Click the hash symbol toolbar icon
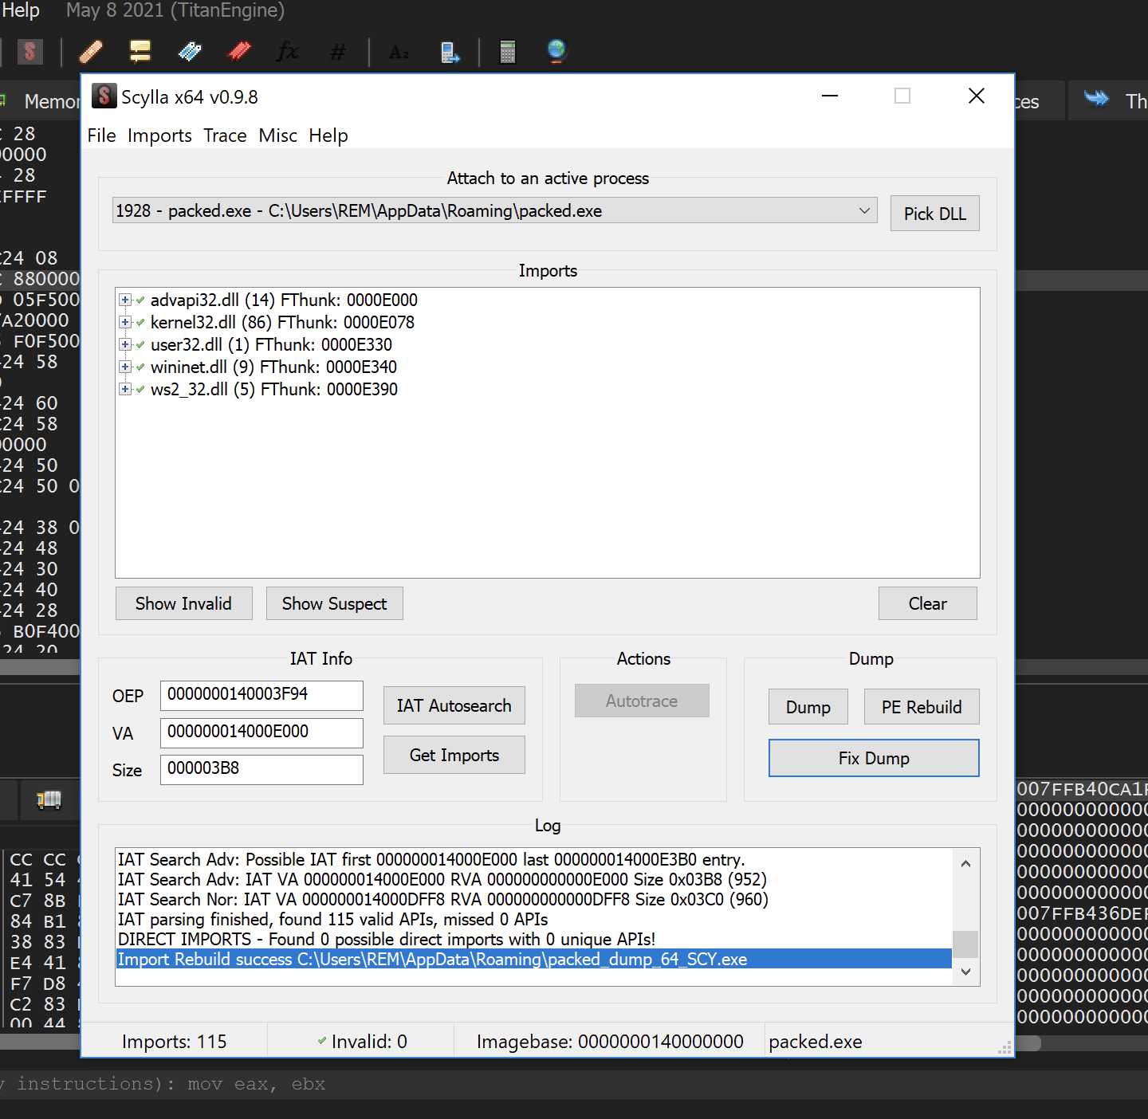 click(338, 52)
